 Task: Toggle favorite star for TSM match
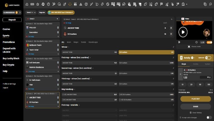coord(58,89)
